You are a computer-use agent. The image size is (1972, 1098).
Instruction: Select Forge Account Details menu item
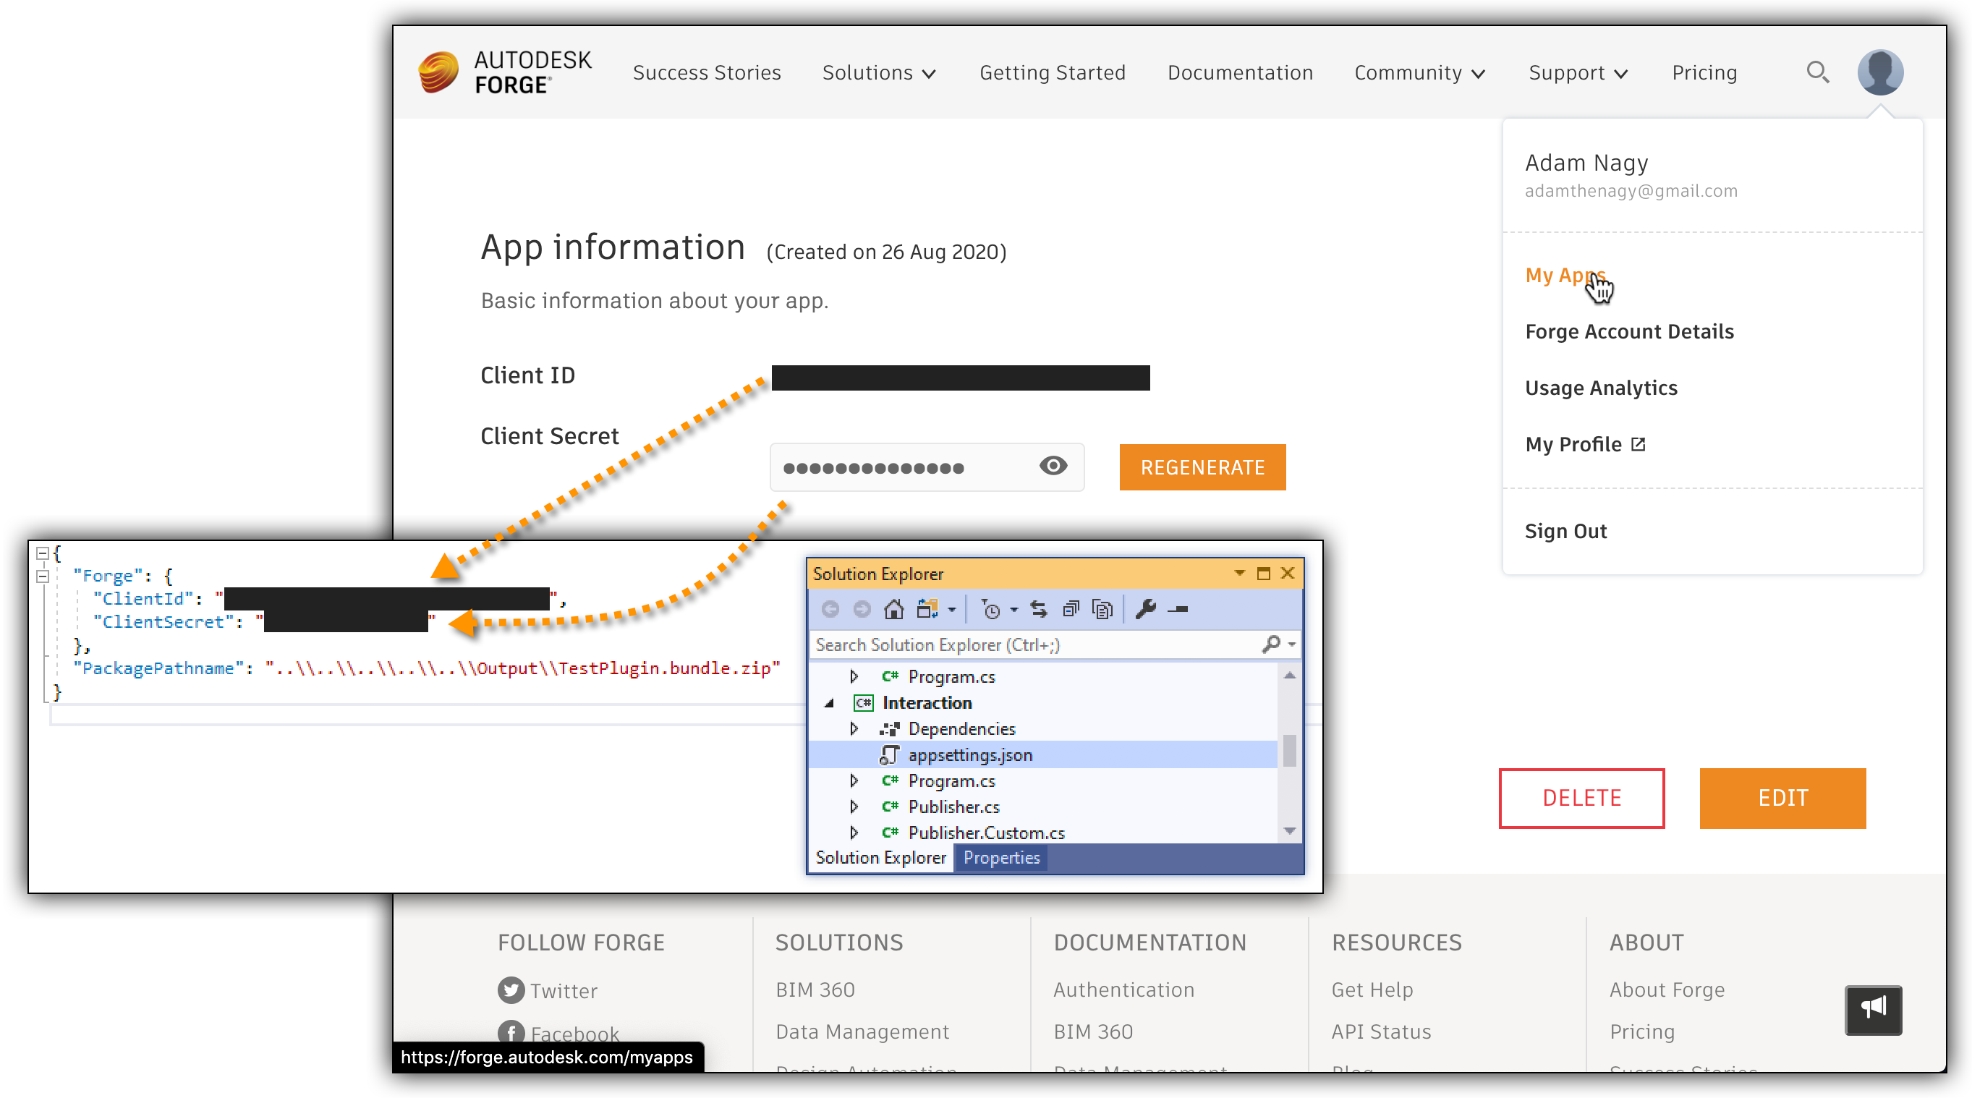(x=1630, y=331)
